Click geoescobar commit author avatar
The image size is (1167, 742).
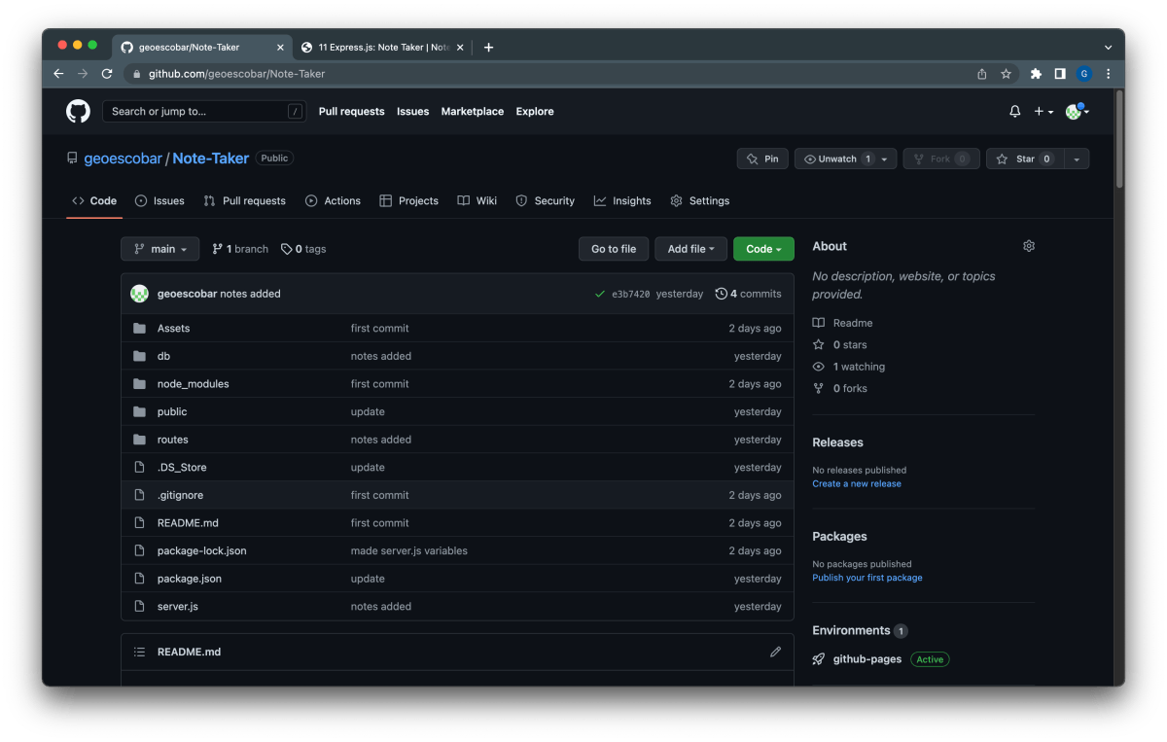(140, 294)
